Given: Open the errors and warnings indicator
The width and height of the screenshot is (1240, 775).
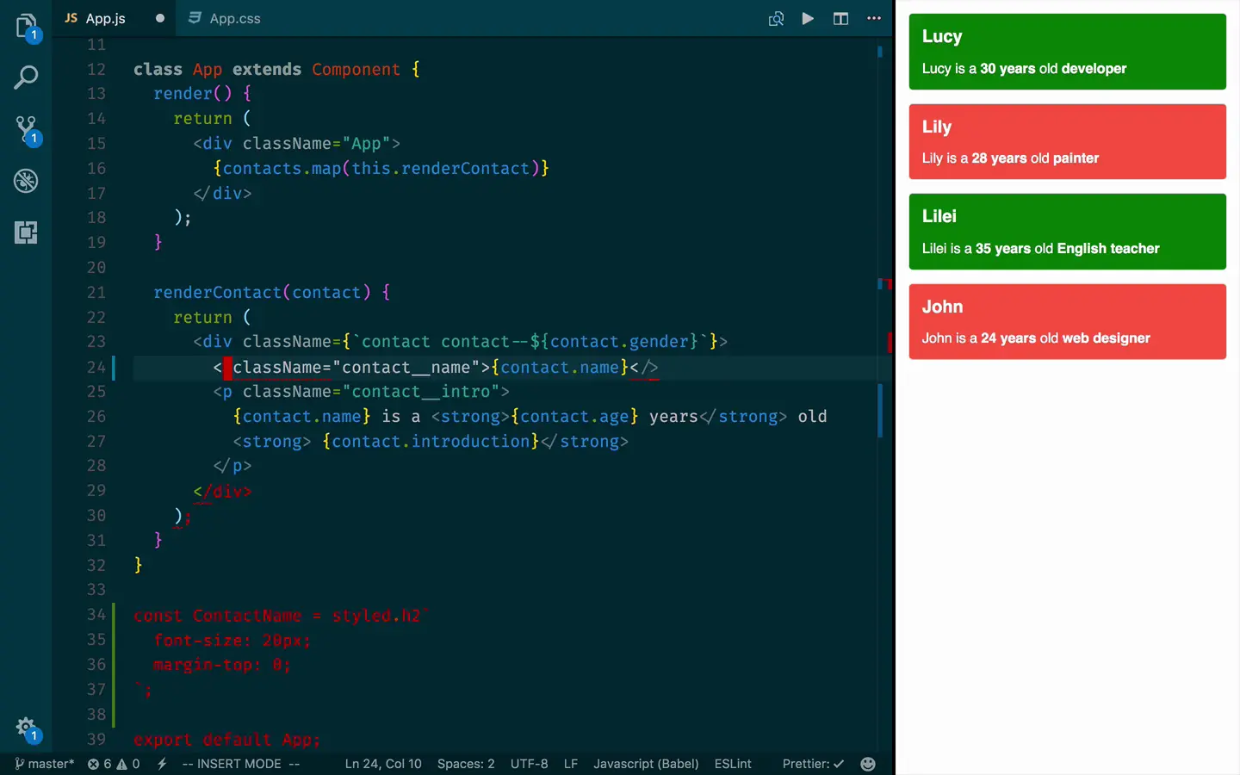Looking at the screenshot, I should point(114,764).
